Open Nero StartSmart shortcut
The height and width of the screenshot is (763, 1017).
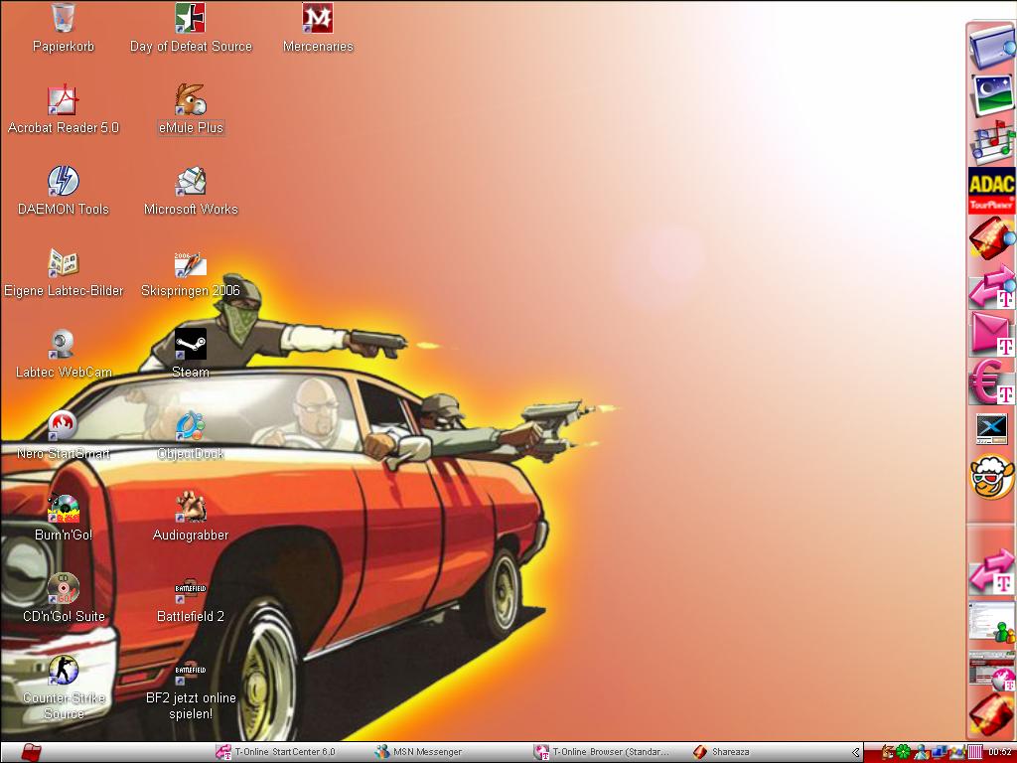[63, 435]
